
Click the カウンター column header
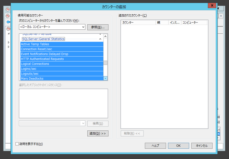(138, 23)
